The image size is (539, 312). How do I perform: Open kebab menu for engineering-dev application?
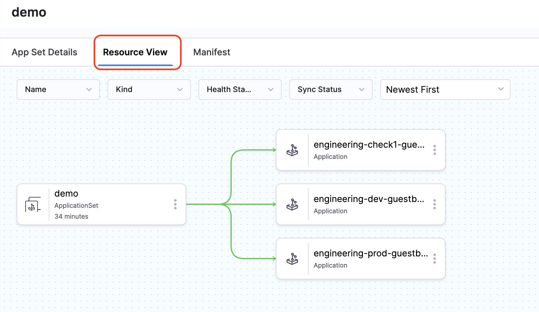tap(434, 204)
